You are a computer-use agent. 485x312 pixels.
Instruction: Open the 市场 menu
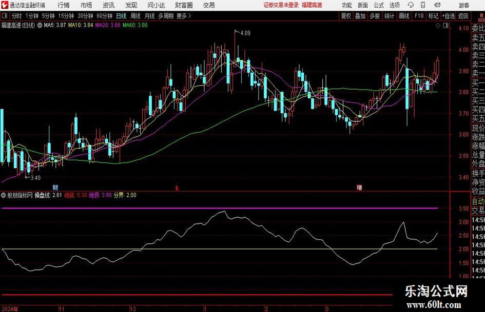[86, 5]
